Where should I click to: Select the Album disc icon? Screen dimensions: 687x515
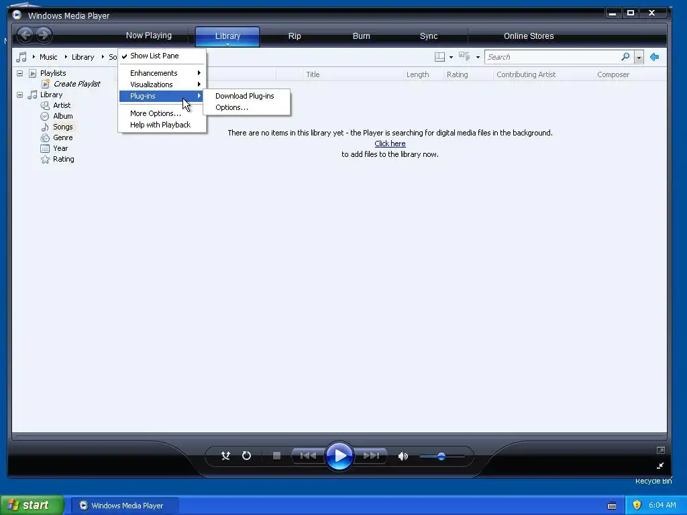(x=45, y=116)
